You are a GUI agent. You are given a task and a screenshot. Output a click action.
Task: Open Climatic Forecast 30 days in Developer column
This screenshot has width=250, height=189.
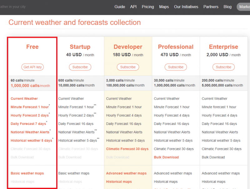[x=127, y=149]
